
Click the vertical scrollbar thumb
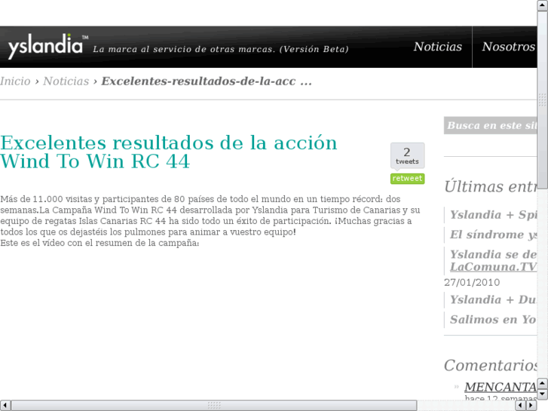click(543, 100)
